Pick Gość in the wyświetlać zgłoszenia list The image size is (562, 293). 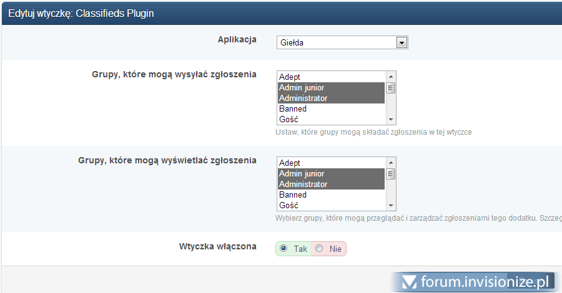point(331,205)
